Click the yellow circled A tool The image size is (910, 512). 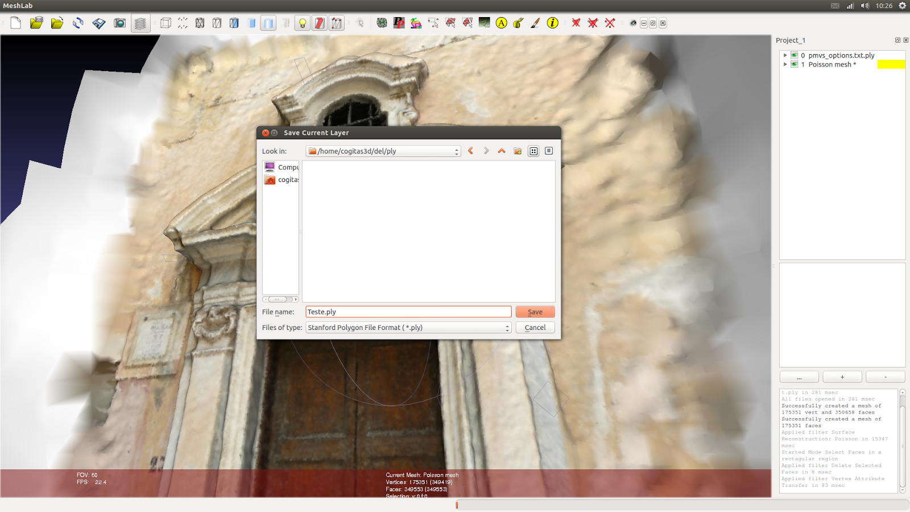tap(501, 23)
